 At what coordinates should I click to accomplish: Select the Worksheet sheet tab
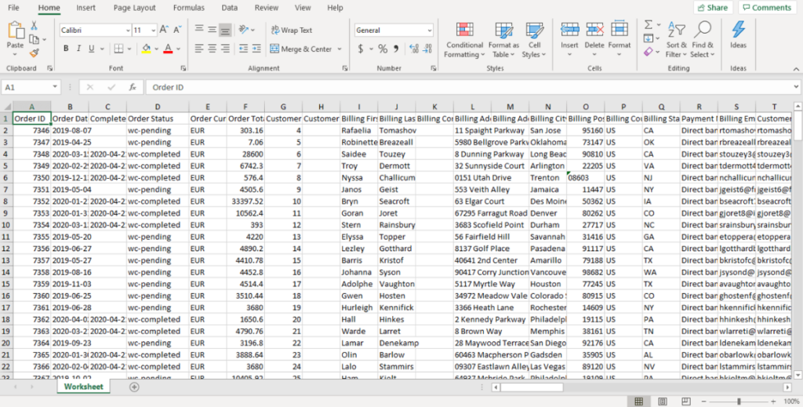tap(83, 387)
